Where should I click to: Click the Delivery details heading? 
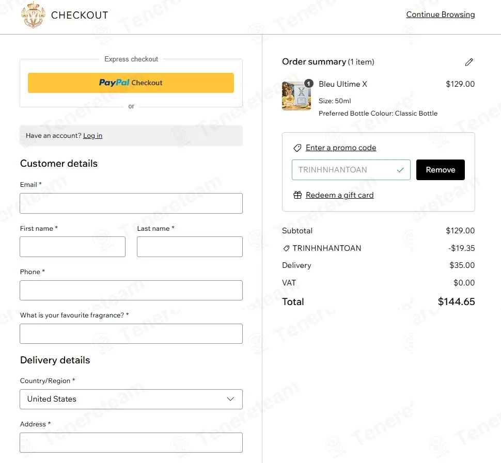tap(55, 360)
